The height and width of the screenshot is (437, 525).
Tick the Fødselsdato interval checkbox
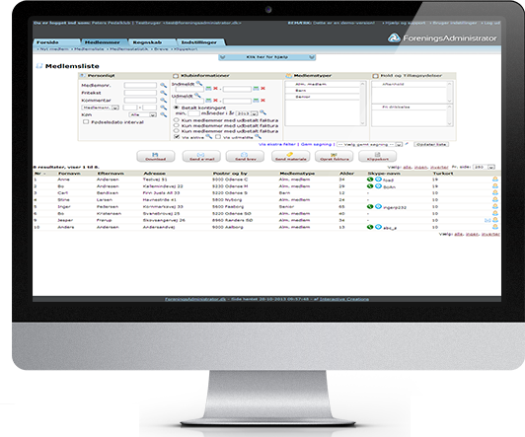[86, 122]
